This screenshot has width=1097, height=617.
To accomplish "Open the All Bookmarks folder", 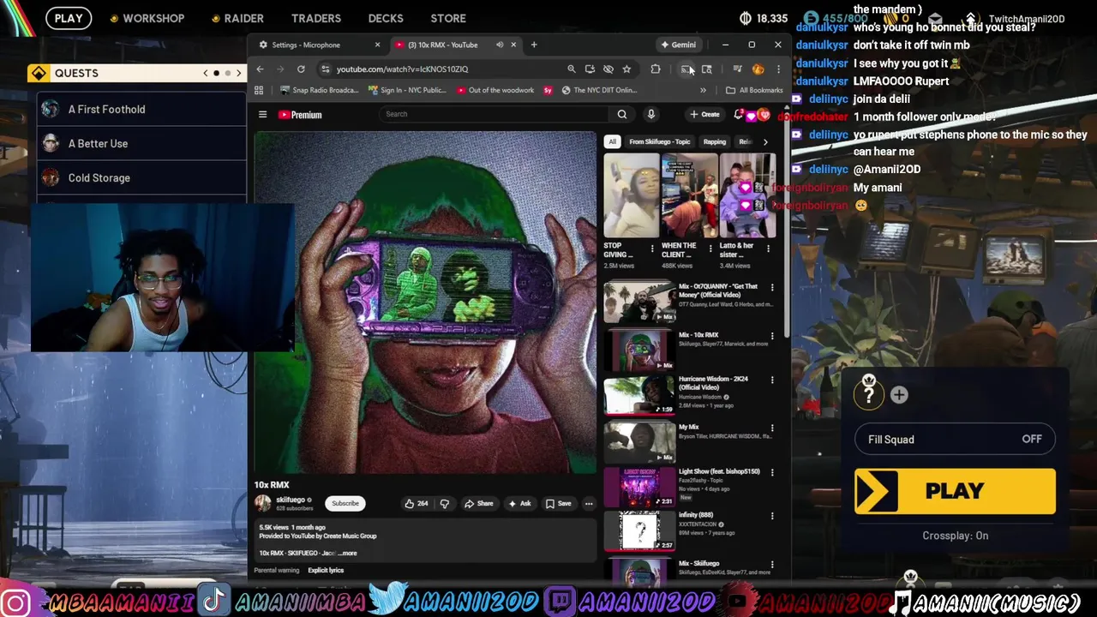I will [754, 90].
